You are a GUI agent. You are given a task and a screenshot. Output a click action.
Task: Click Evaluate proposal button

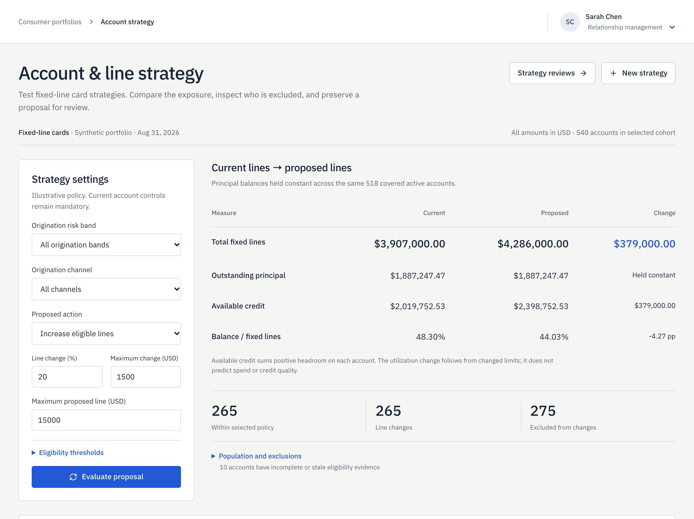[106, 477]
